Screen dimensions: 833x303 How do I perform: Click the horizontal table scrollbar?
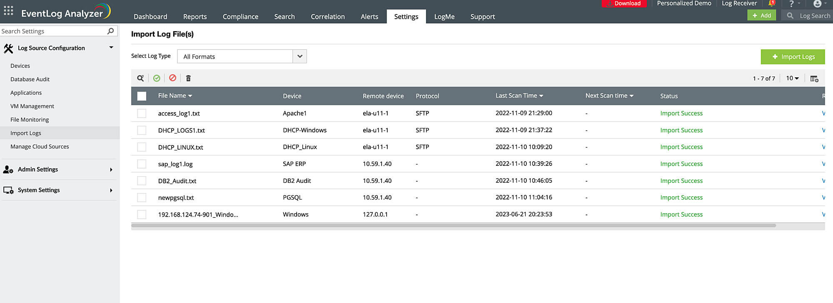tap(454, 226)
